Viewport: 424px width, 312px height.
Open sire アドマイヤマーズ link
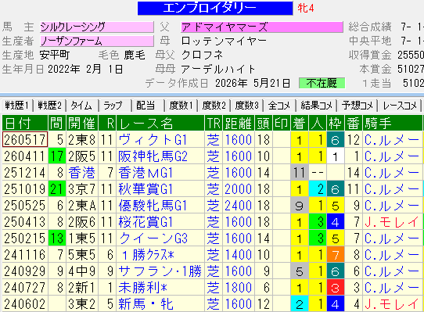click(262, 27)
